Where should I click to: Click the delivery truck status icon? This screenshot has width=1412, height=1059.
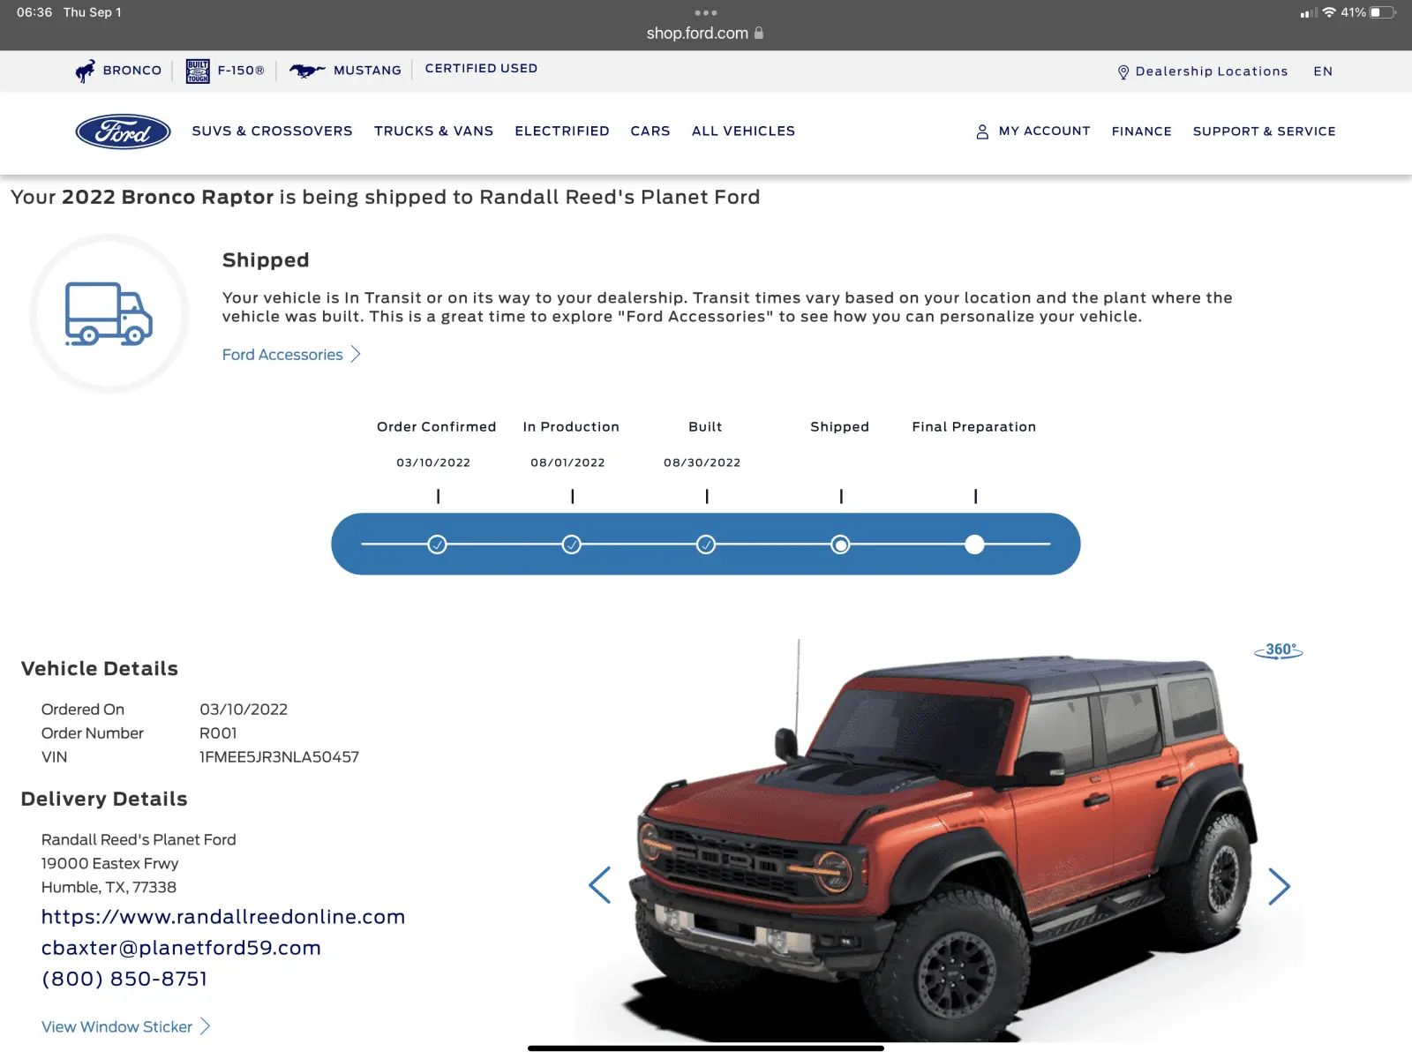[x=109, y=313]
